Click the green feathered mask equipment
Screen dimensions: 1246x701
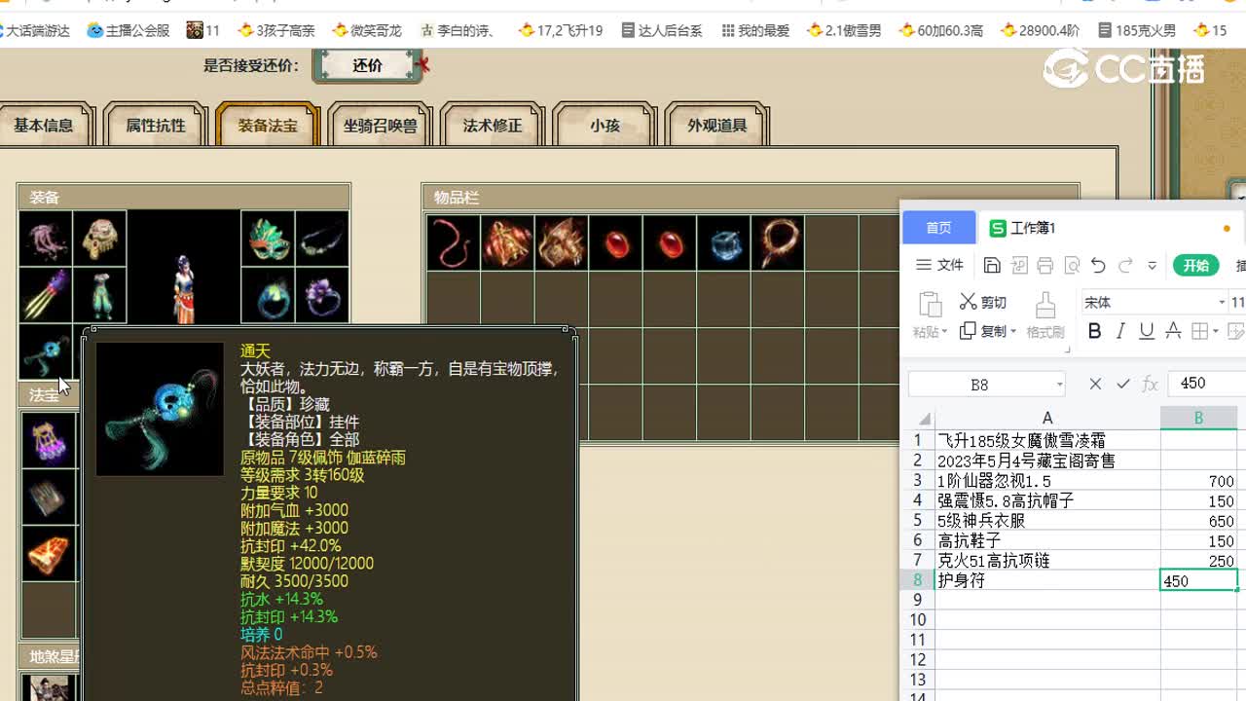268,239
